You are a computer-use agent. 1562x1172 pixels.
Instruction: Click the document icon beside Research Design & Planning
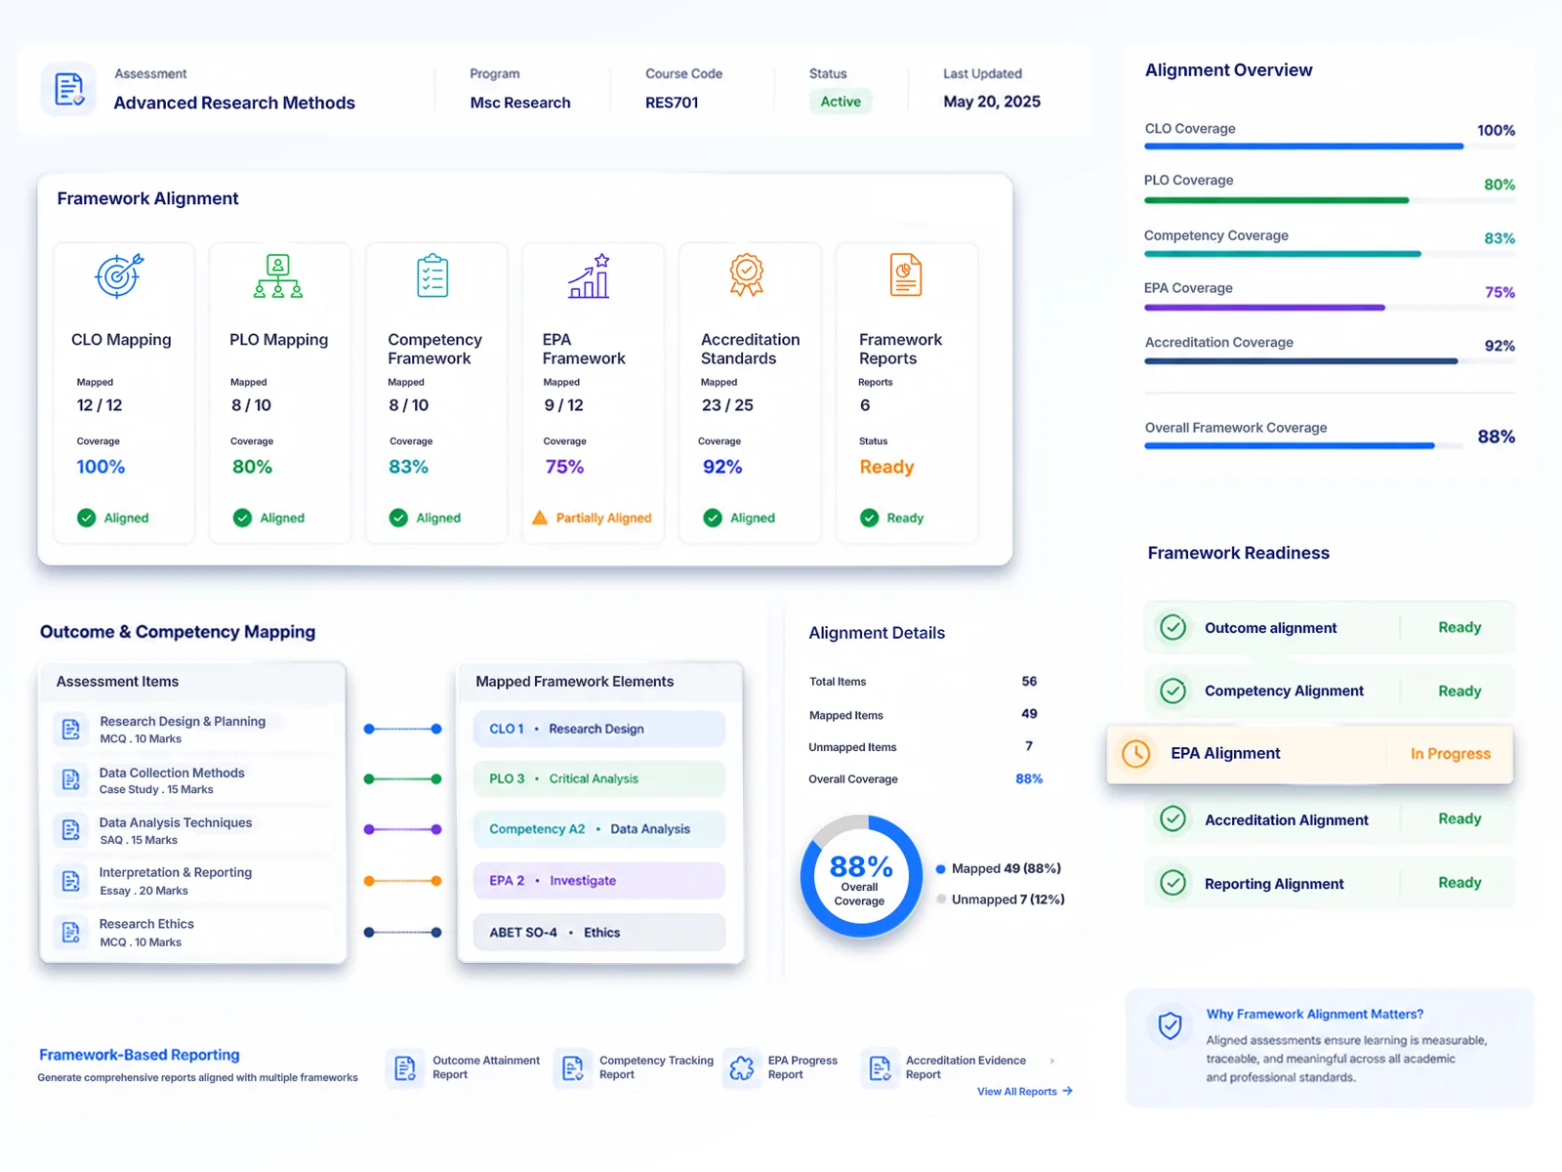coord(71,730)
